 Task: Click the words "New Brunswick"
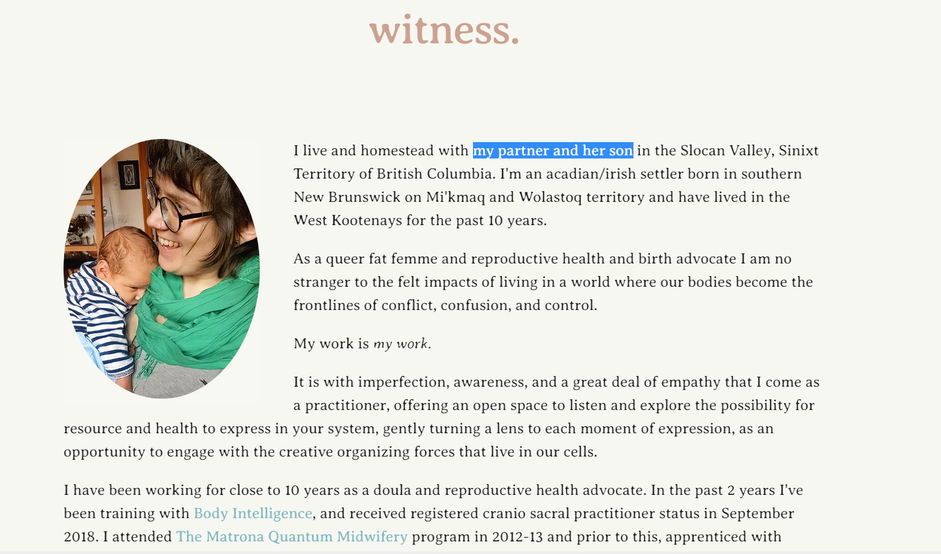pyautogui.click(x=347, y=197)
